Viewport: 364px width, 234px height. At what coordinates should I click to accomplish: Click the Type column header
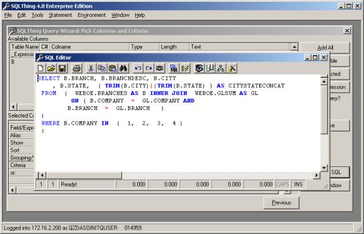144,47
